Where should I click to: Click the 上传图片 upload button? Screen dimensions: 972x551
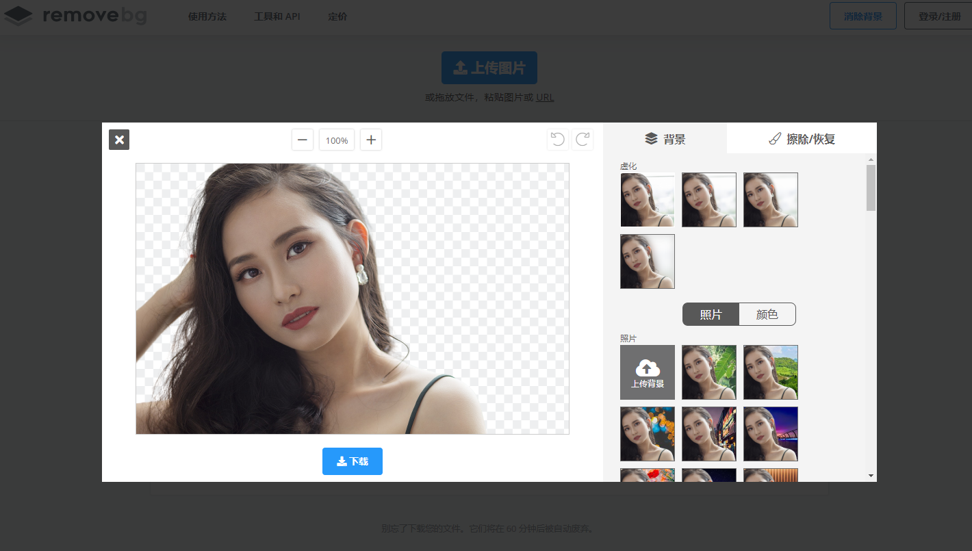[489, 68]
